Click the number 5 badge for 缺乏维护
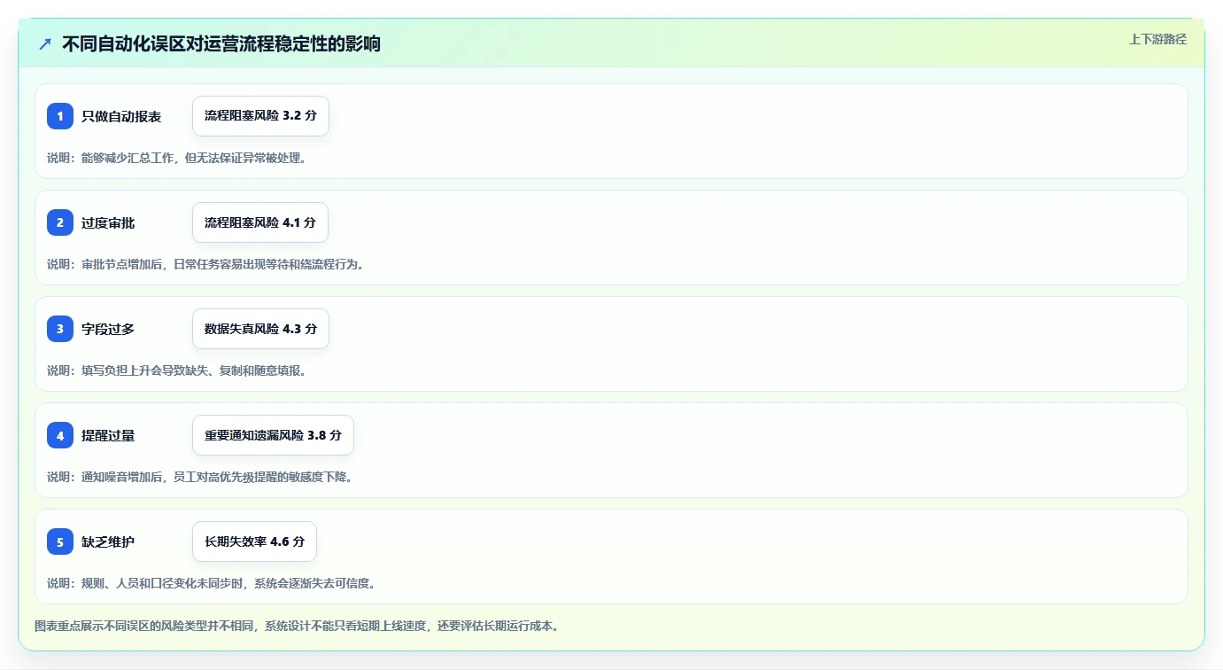1223x670 pixels. coord(60,541)
